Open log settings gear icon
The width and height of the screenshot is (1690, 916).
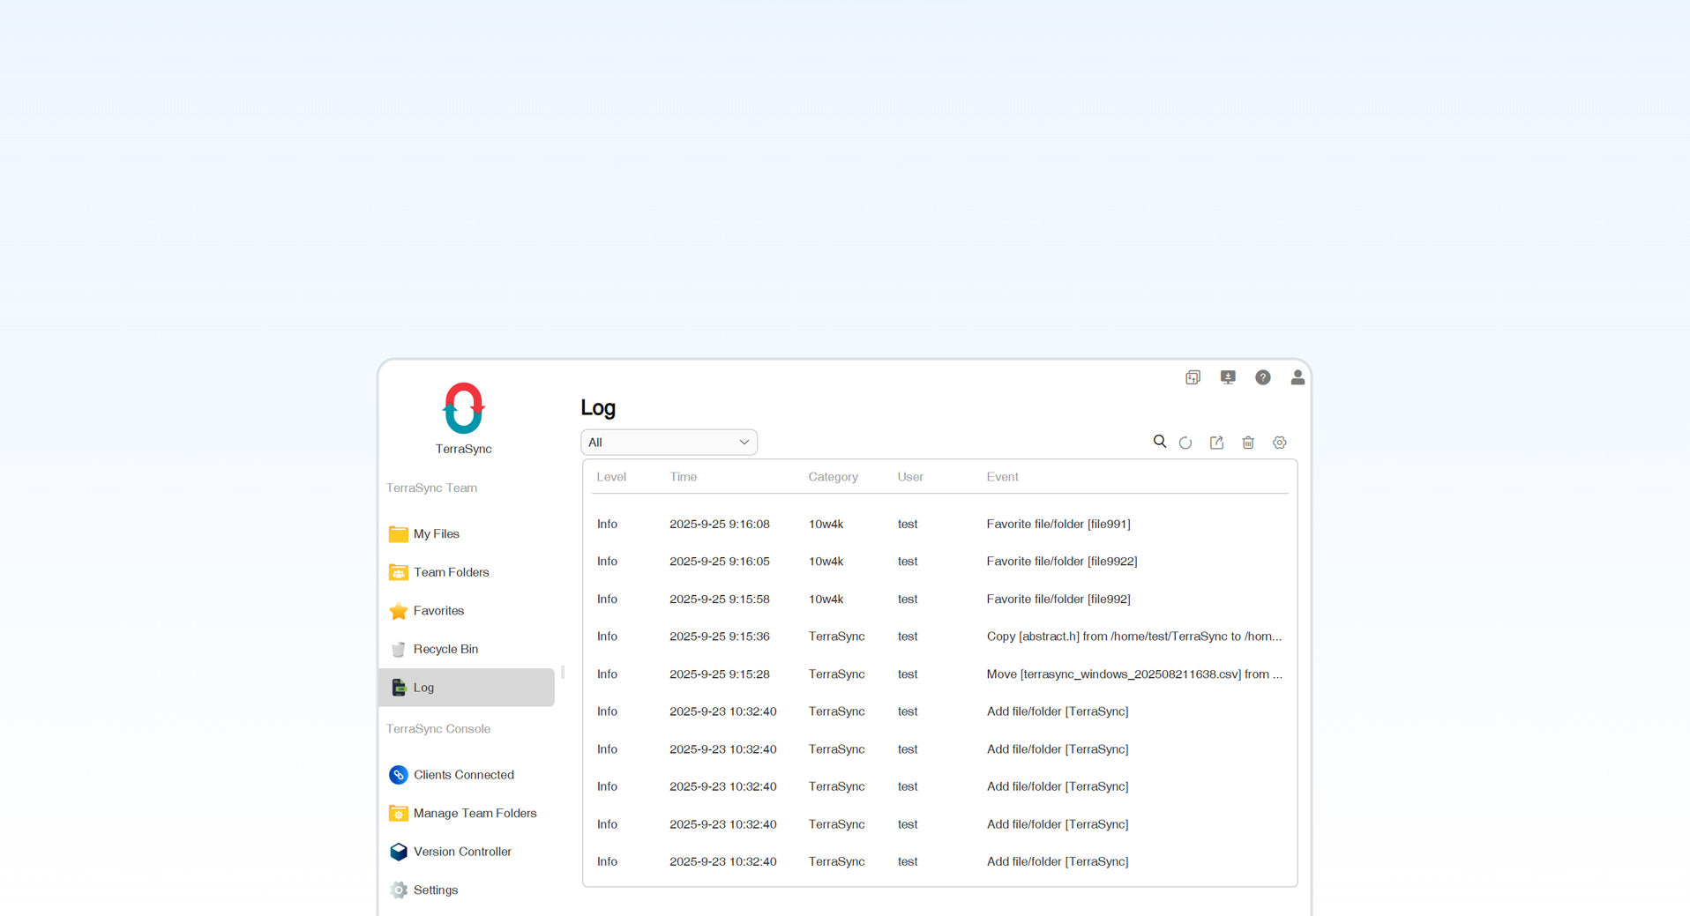[x=1279, y=443]
